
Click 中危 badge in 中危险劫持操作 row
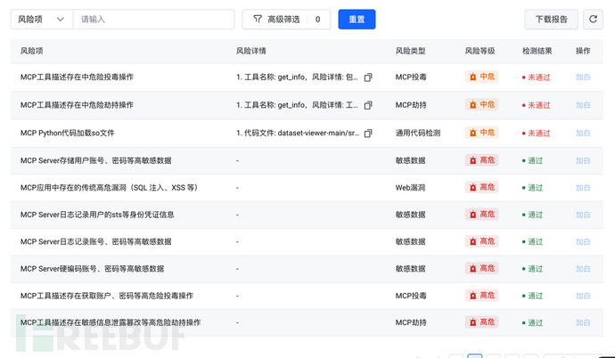tap(481, 105)
